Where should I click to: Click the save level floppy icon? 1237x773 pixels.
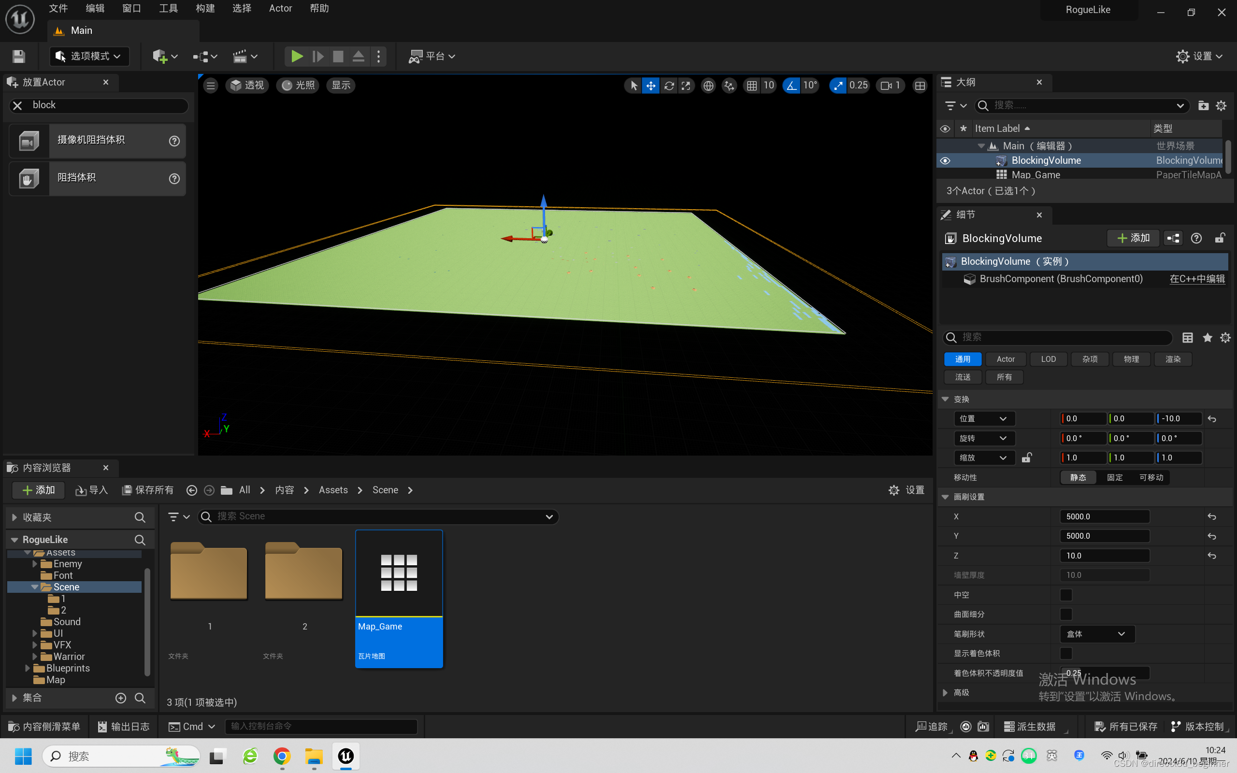19,56
